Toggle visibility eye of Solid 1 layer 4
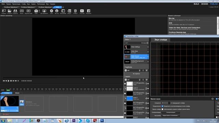Screen dimensions: 219x123 (x=148, y=98)
